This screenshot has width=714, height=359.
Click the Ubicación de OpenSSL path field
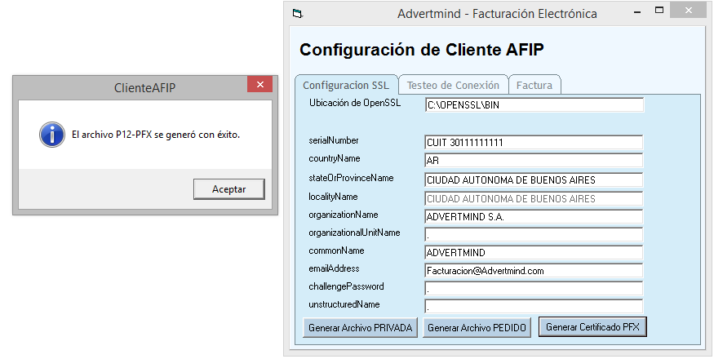point(534,104)
